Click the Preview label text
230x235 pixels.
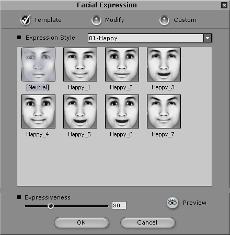tap(194, 203)
